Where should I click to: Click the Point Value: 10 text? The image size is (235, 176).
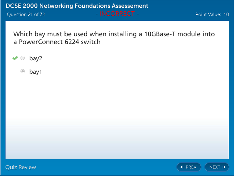coord(212,14)
